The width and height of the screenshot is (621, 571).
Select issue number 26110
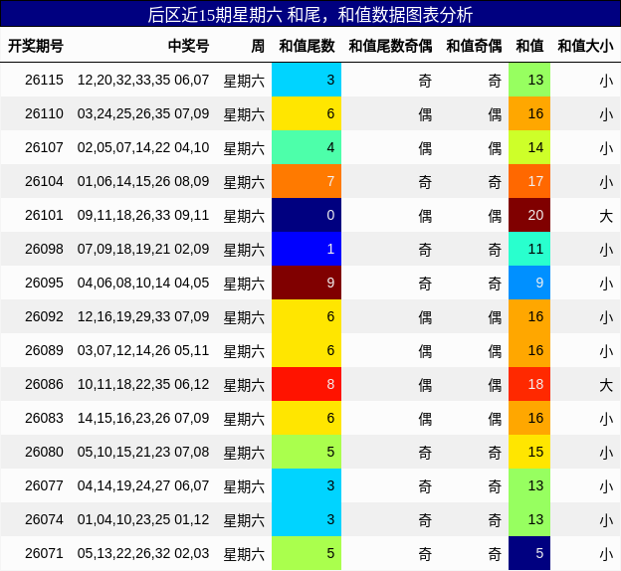point(44,113)
